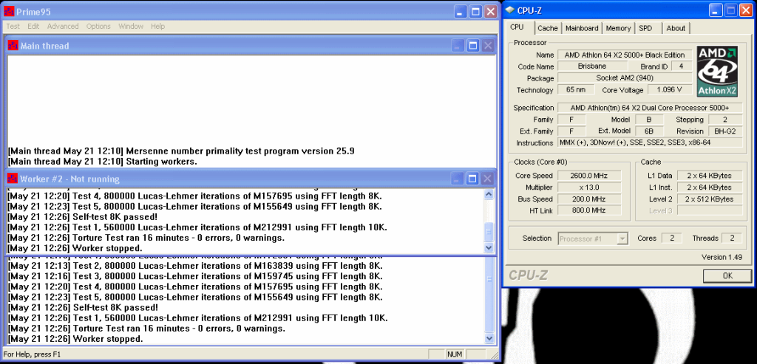The image size is (757, 364).
Task: Click the Worker #2 scrollbar thumb
Action: tap(489, 233)
